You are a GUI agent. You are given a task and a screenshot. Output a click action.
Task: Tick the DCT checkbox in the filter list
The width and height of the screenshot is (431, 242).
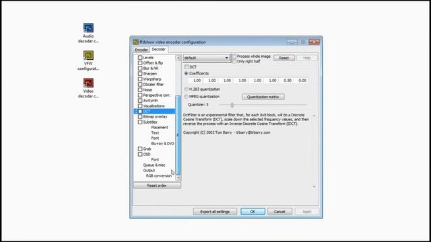click(x=140, y=111)
